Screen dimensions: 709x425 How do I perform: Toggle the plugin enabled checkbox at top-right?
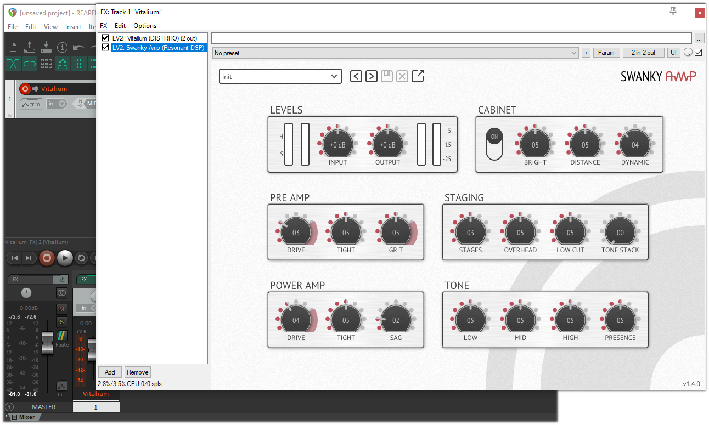(699, 53)
